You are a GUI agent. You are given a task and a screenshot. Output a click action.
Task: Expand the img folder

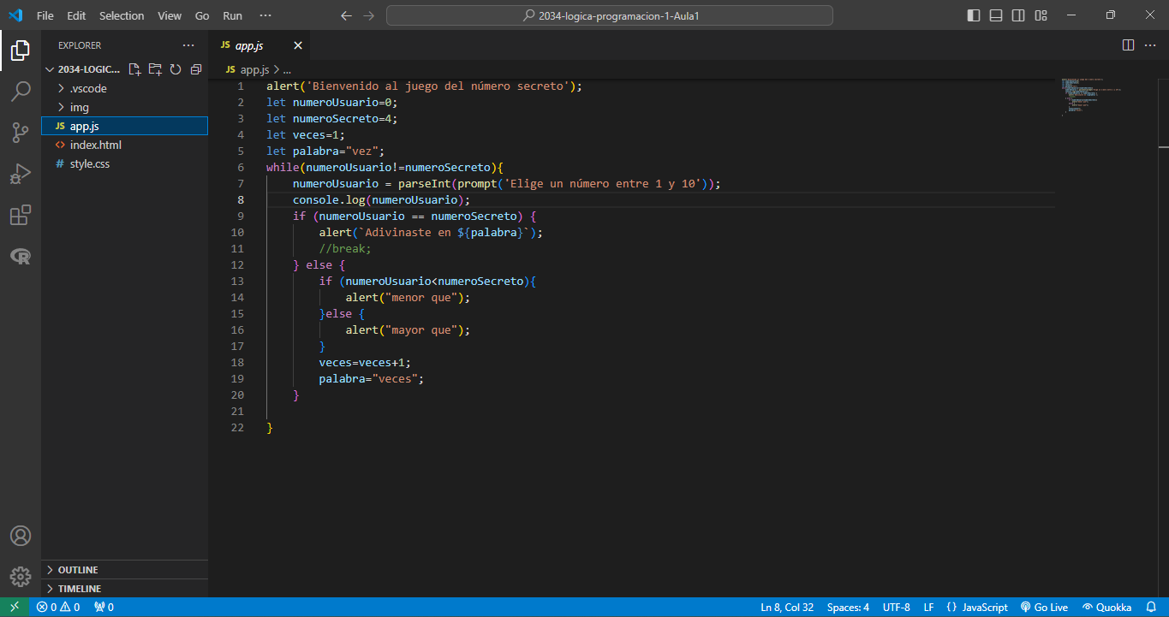[x=124, y=107]
